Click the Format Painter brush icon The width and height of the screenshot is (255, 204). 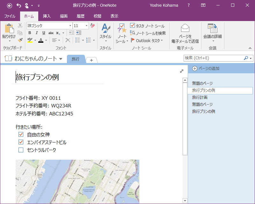click(x=20, y=40)
